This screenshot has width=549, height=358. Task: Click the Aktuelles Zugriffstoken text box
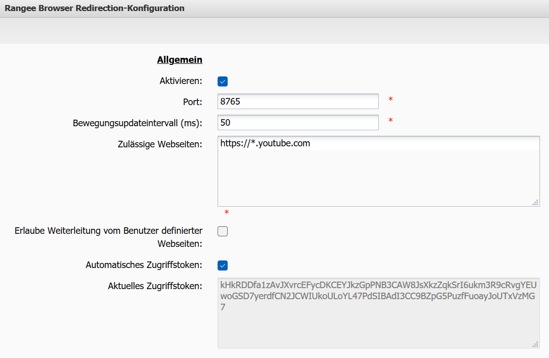tap(378, 312)
